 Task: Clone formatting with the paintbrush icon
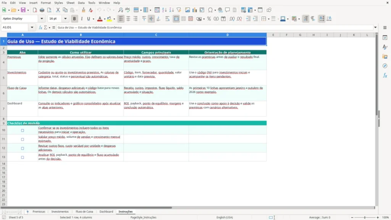(x=84, y=10)
